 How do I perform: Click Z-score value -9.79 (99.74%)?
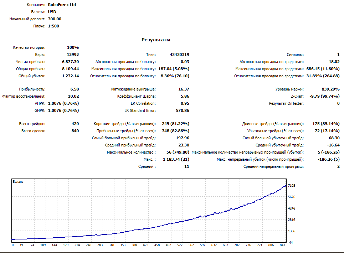click(x=324, y=96)
